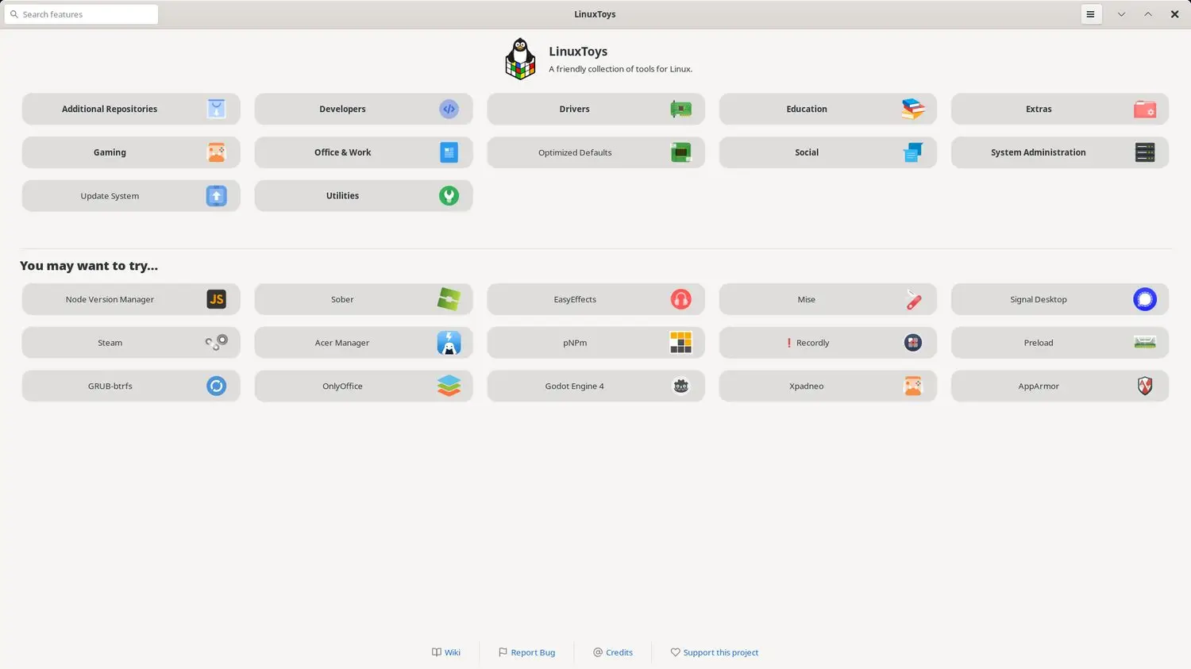
Task: Click the EasyEffects headphones icon
Action: (x=680, y=299)
